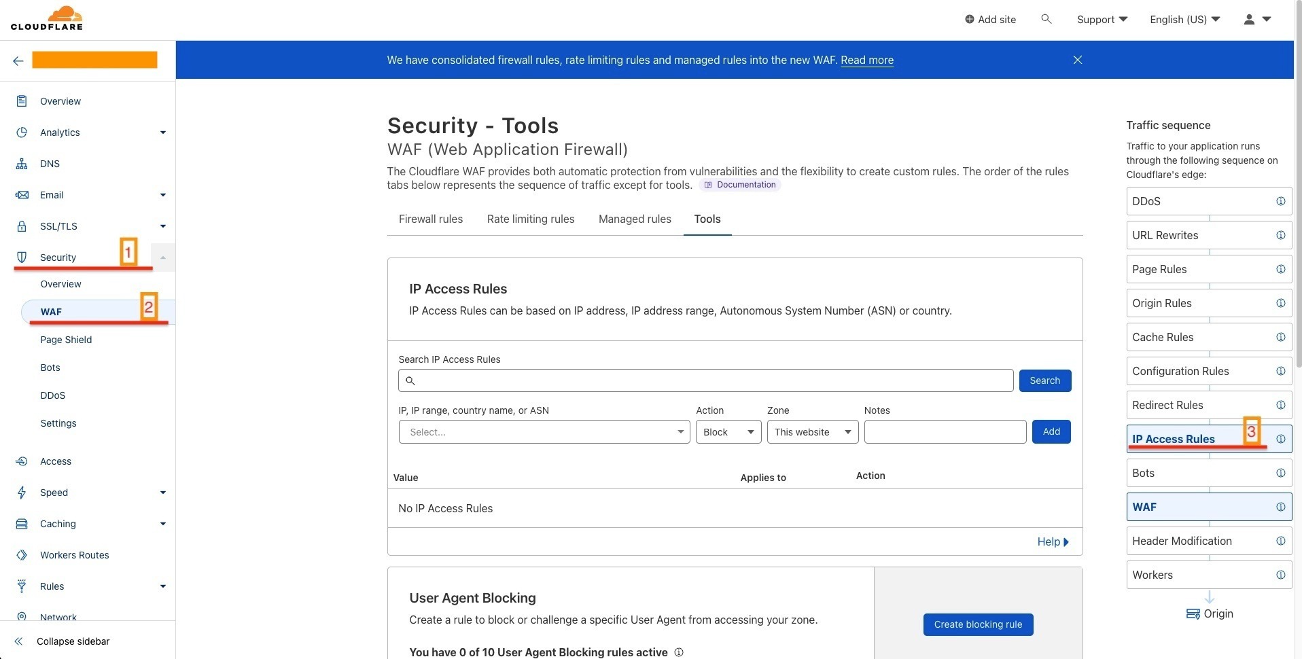Click the info icon beside Page Rules

(x=1280, y=269)
